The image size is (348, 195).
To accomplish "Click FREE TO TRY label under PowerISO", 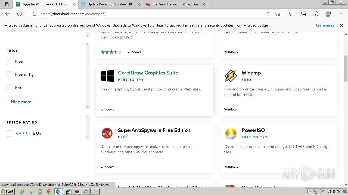I will [x=254, y=137].
